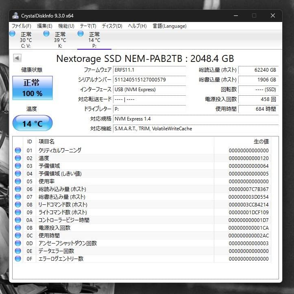Click blue status icon for row 0F

(x=18, y=259)
